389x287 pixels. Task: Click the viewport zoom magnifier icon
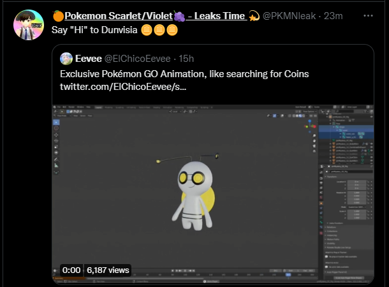pos(314,136)
